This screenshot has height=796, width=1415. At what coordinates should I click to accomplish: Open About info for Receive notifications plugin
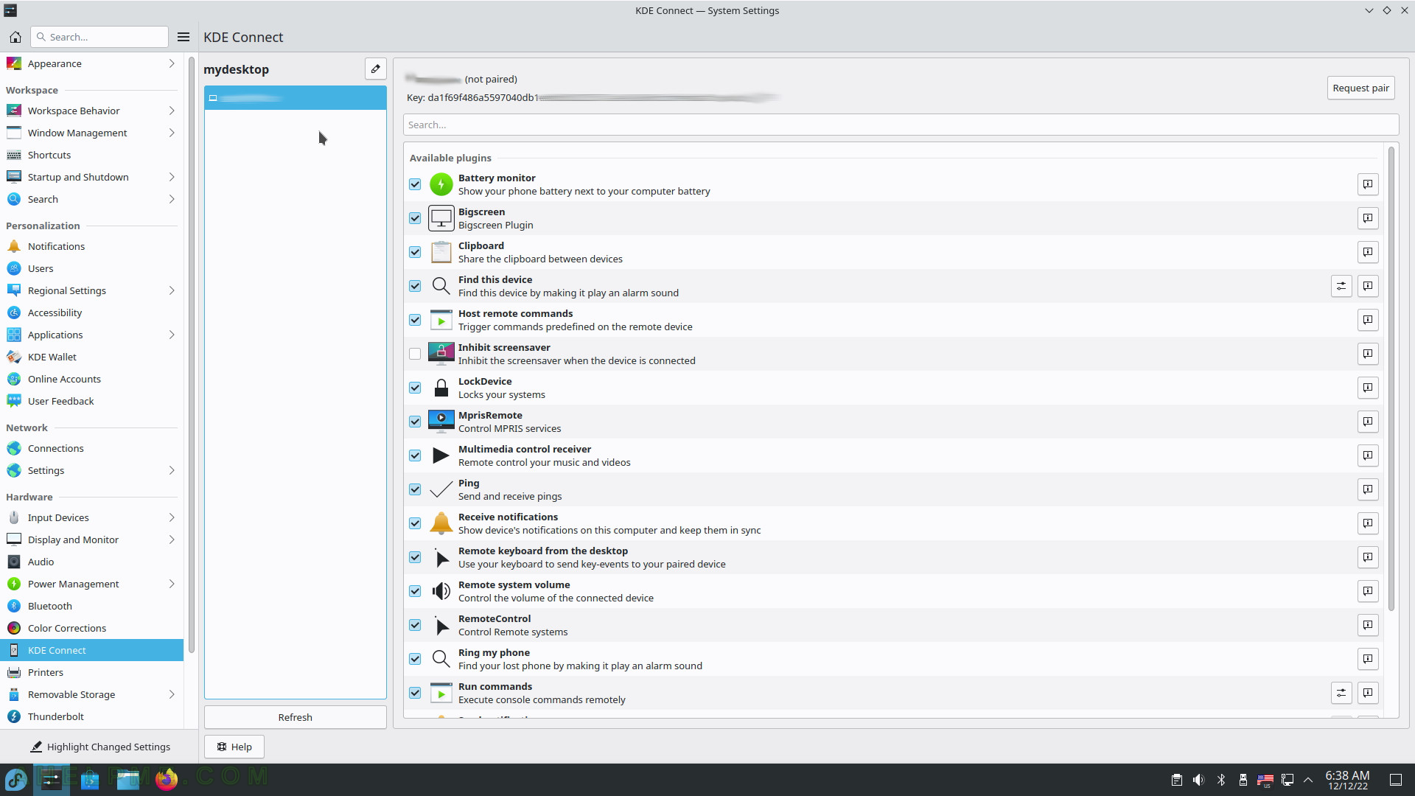tap(1368, 523)
